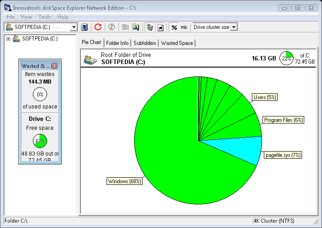This screenshot has width=322, height=228.
Task: Open the folder search magnifier icon
Action: (136, 27)
